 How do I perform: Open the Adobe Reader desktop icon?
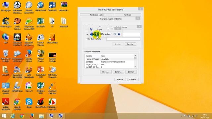point(6,104)
